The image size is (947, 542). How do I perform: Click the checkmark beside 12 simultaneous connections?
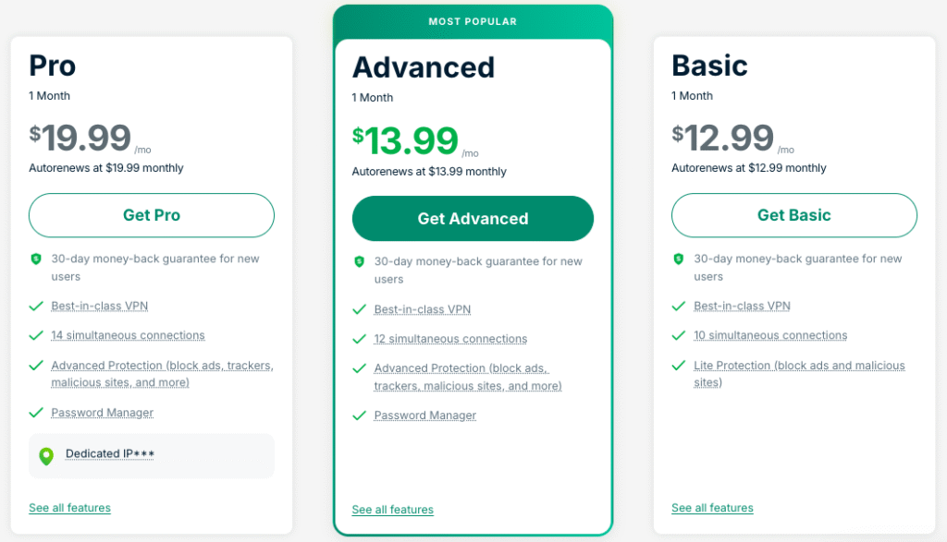click(360, 339)
